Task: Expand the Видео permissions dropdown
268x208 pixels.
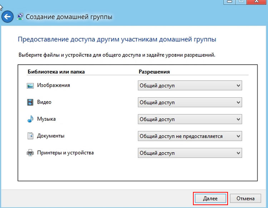Action: click(190, 103)
